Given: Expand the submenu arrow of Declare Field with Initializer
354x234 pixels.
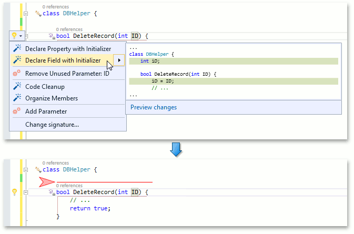Looking at the screenshot, I should coord(119,60).
